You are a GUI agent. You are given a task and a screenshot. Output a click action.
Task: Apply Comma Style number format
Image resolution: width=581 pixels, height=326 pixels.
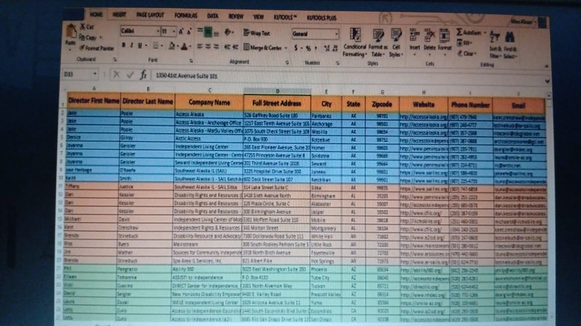pyautogui.click(x=316, y=48)
